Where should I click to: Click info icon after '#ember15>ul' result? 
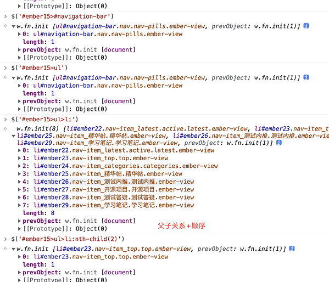(x=306, y=77)
